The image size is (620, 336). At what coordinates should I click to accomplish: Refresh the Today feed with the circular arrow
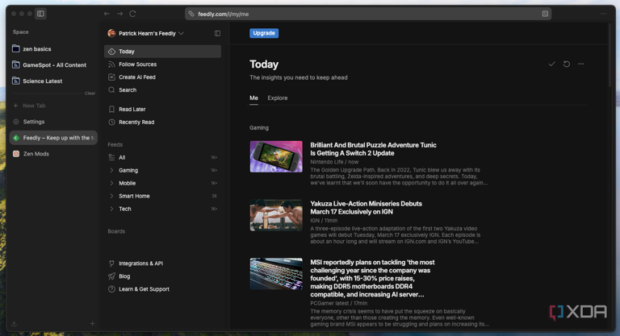[x=566, y=64]
